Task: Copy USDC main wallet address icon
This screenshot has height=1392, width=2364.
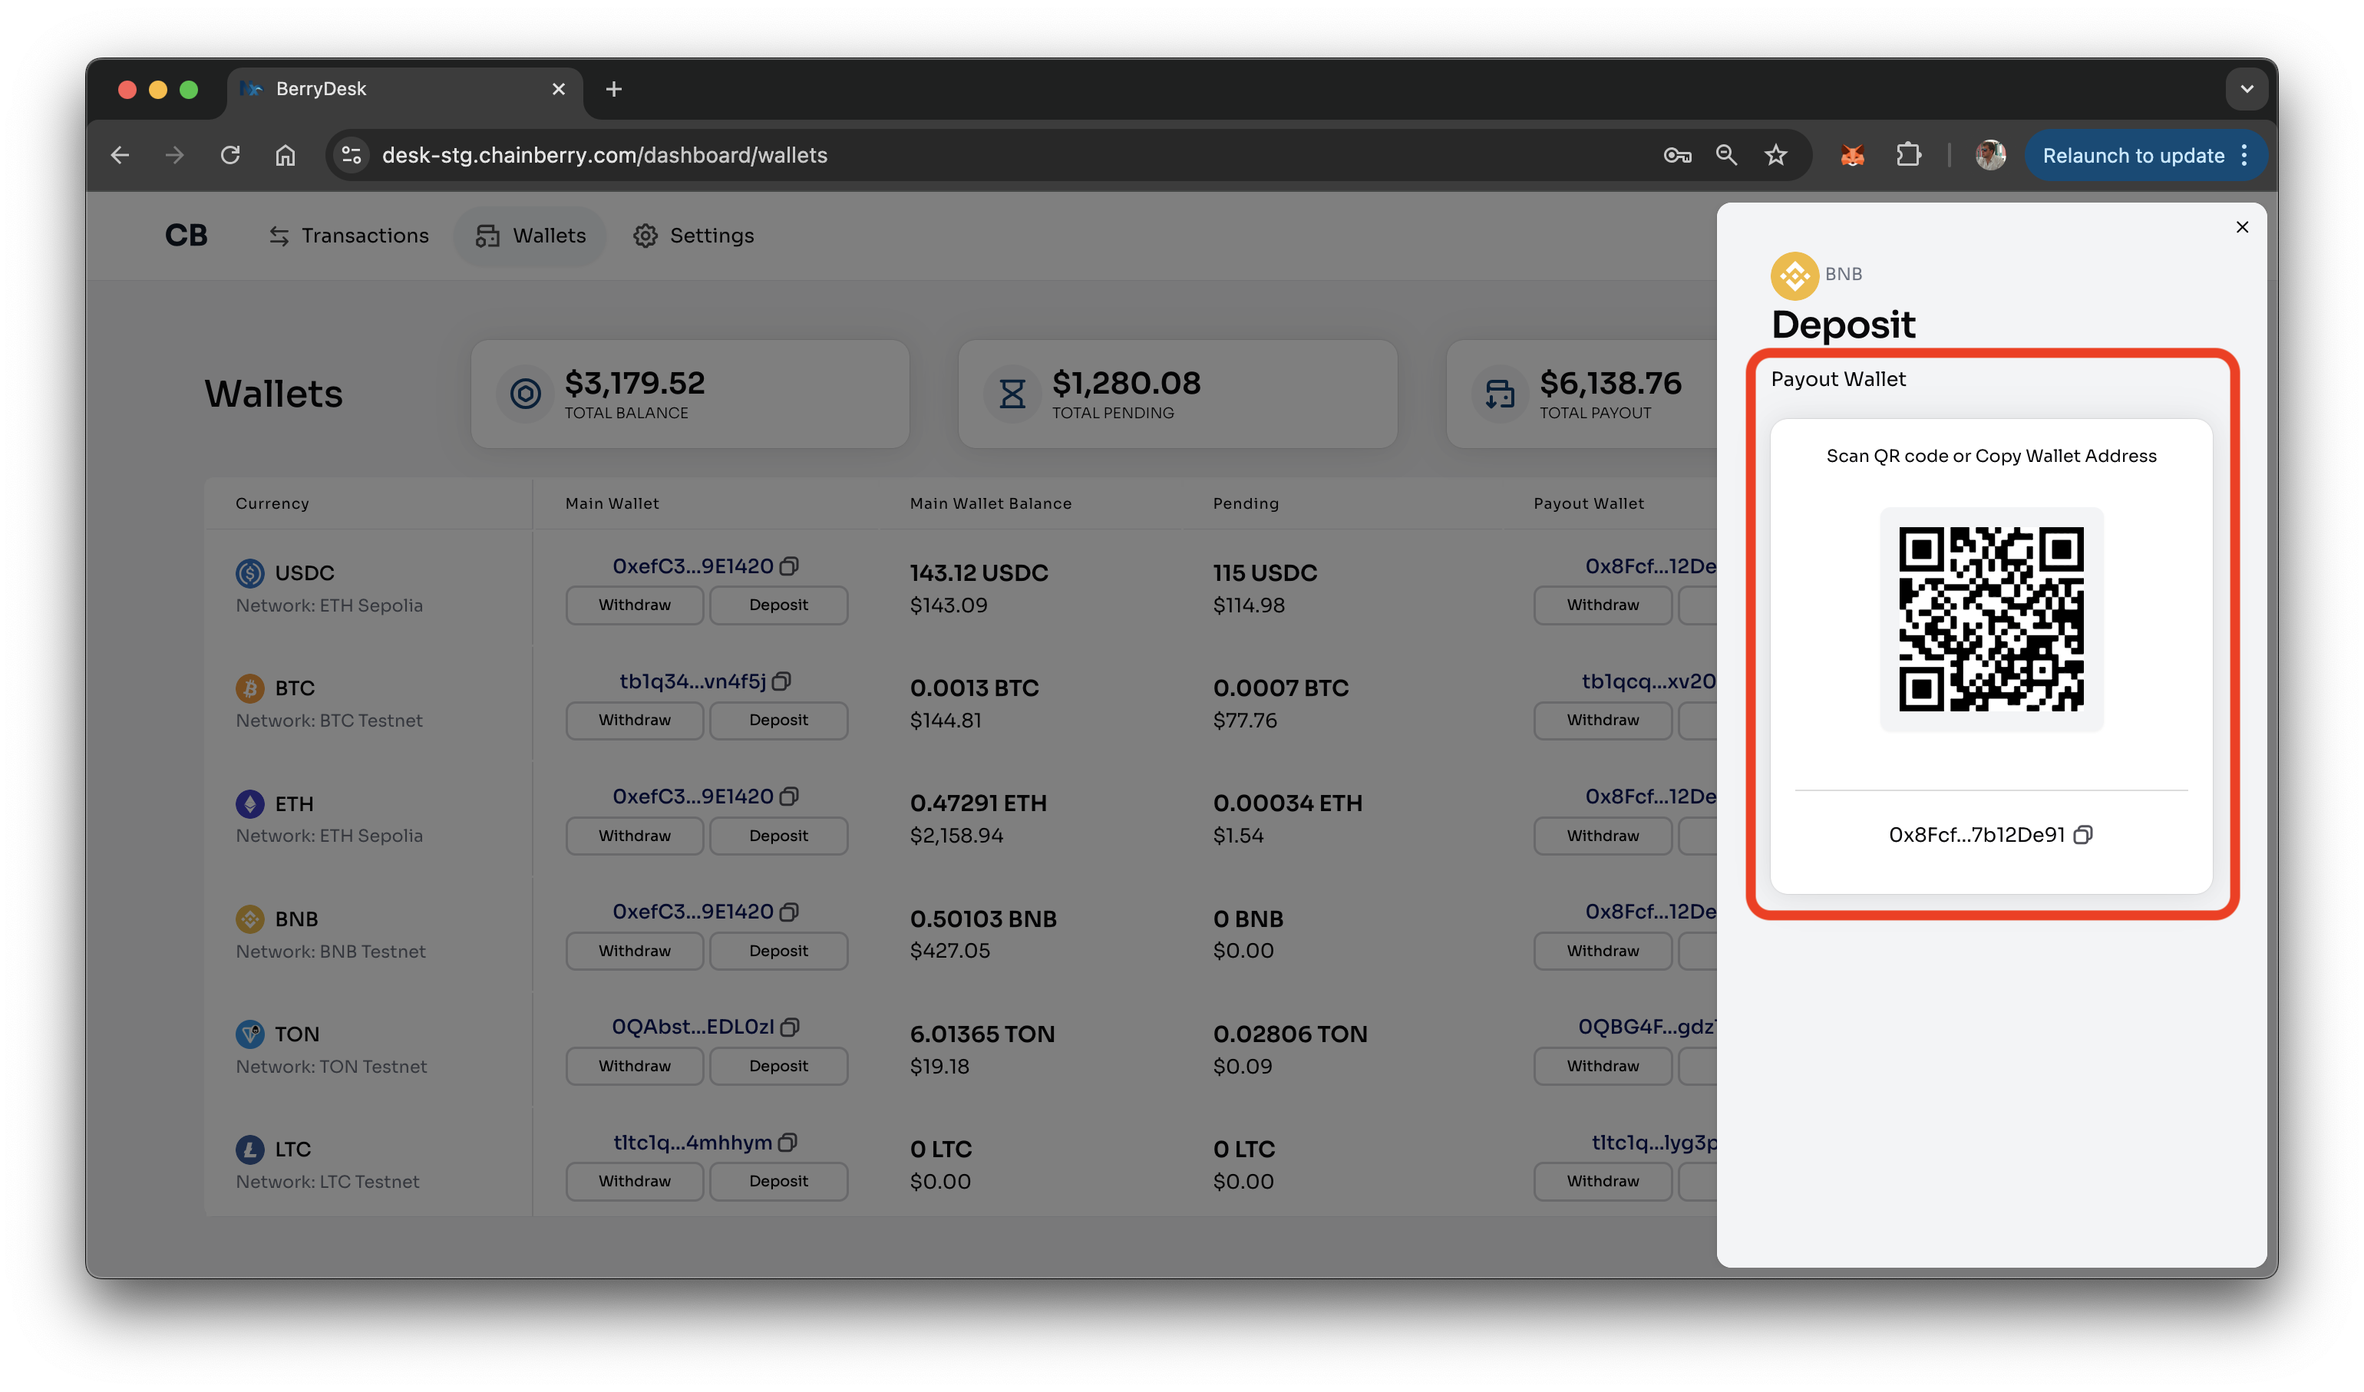Action: click(789, 566)
